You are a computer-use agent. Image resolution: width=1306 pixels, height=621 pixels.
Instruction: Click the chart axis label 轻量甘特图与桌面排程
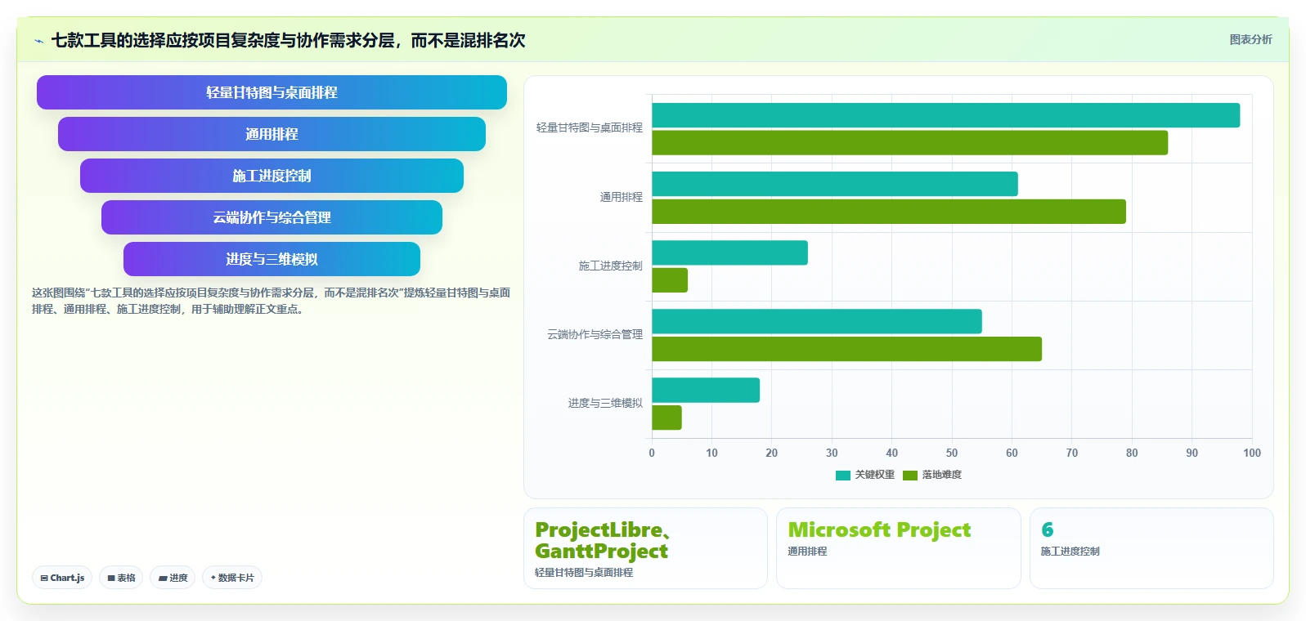(590, 128)
